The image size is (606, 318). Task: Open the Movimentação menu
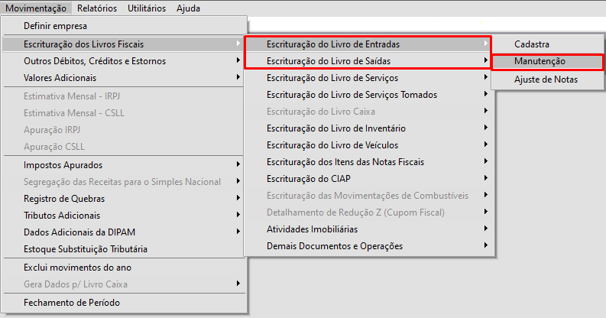point(36,8)
